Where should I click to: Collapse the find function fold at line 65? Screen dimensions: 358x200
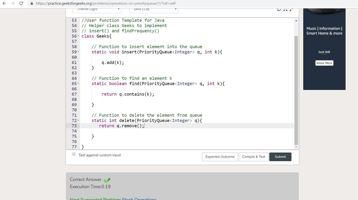[x=78, y=84]
